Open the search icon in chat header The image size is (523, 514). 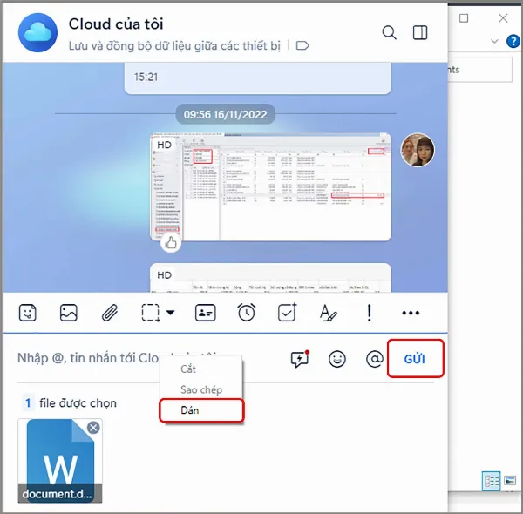(x=389, y=32)
